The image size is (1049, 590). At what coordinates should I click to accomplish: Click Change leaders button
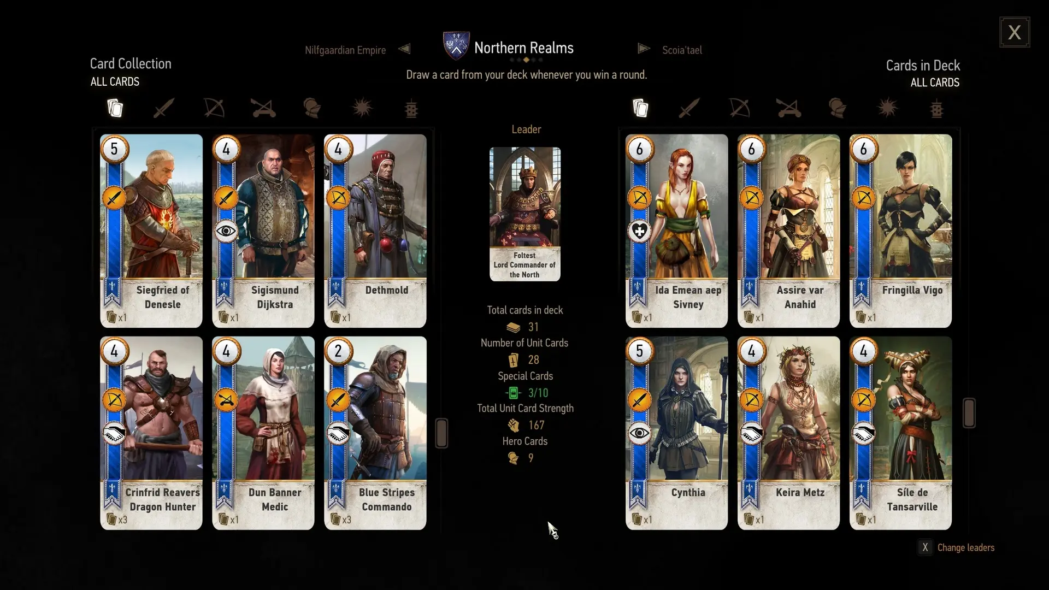click(x=956, y=547)
